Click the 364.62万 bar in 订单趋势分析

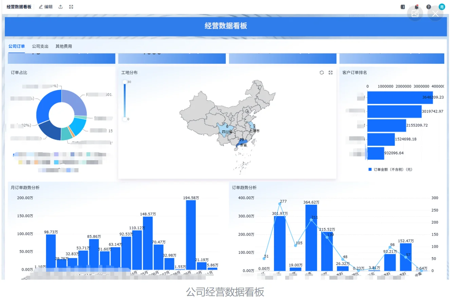click(x=311, y=238)
